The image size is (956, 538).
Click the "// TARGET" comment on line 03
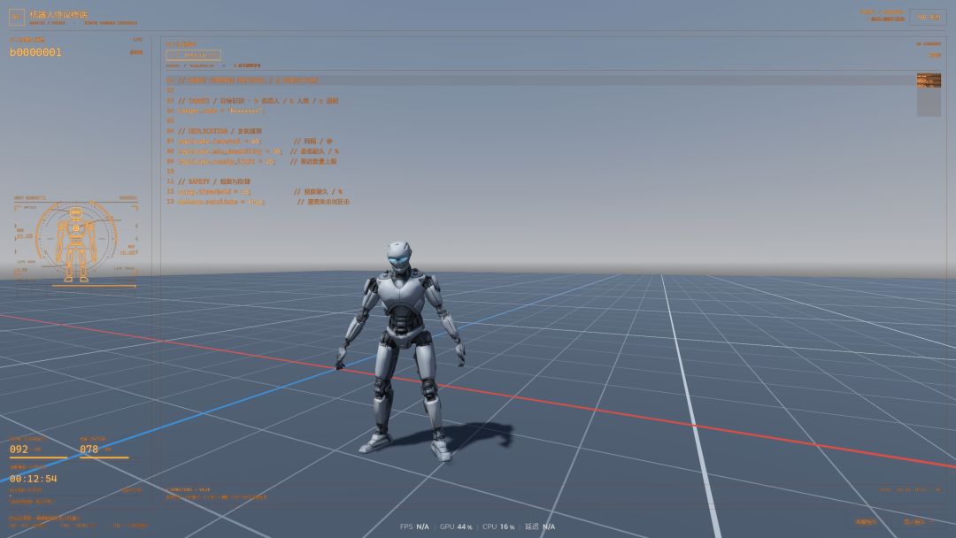[258, 101]
